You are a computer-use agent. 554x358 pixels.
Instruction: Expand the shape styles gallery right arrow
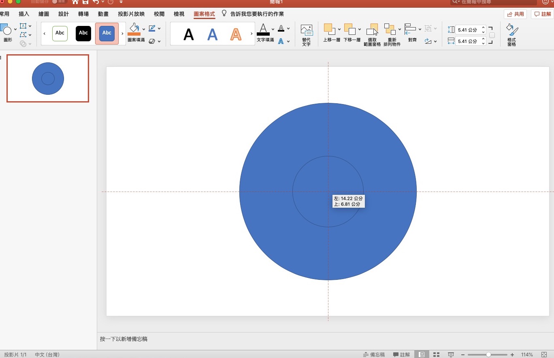click(122, 33)
